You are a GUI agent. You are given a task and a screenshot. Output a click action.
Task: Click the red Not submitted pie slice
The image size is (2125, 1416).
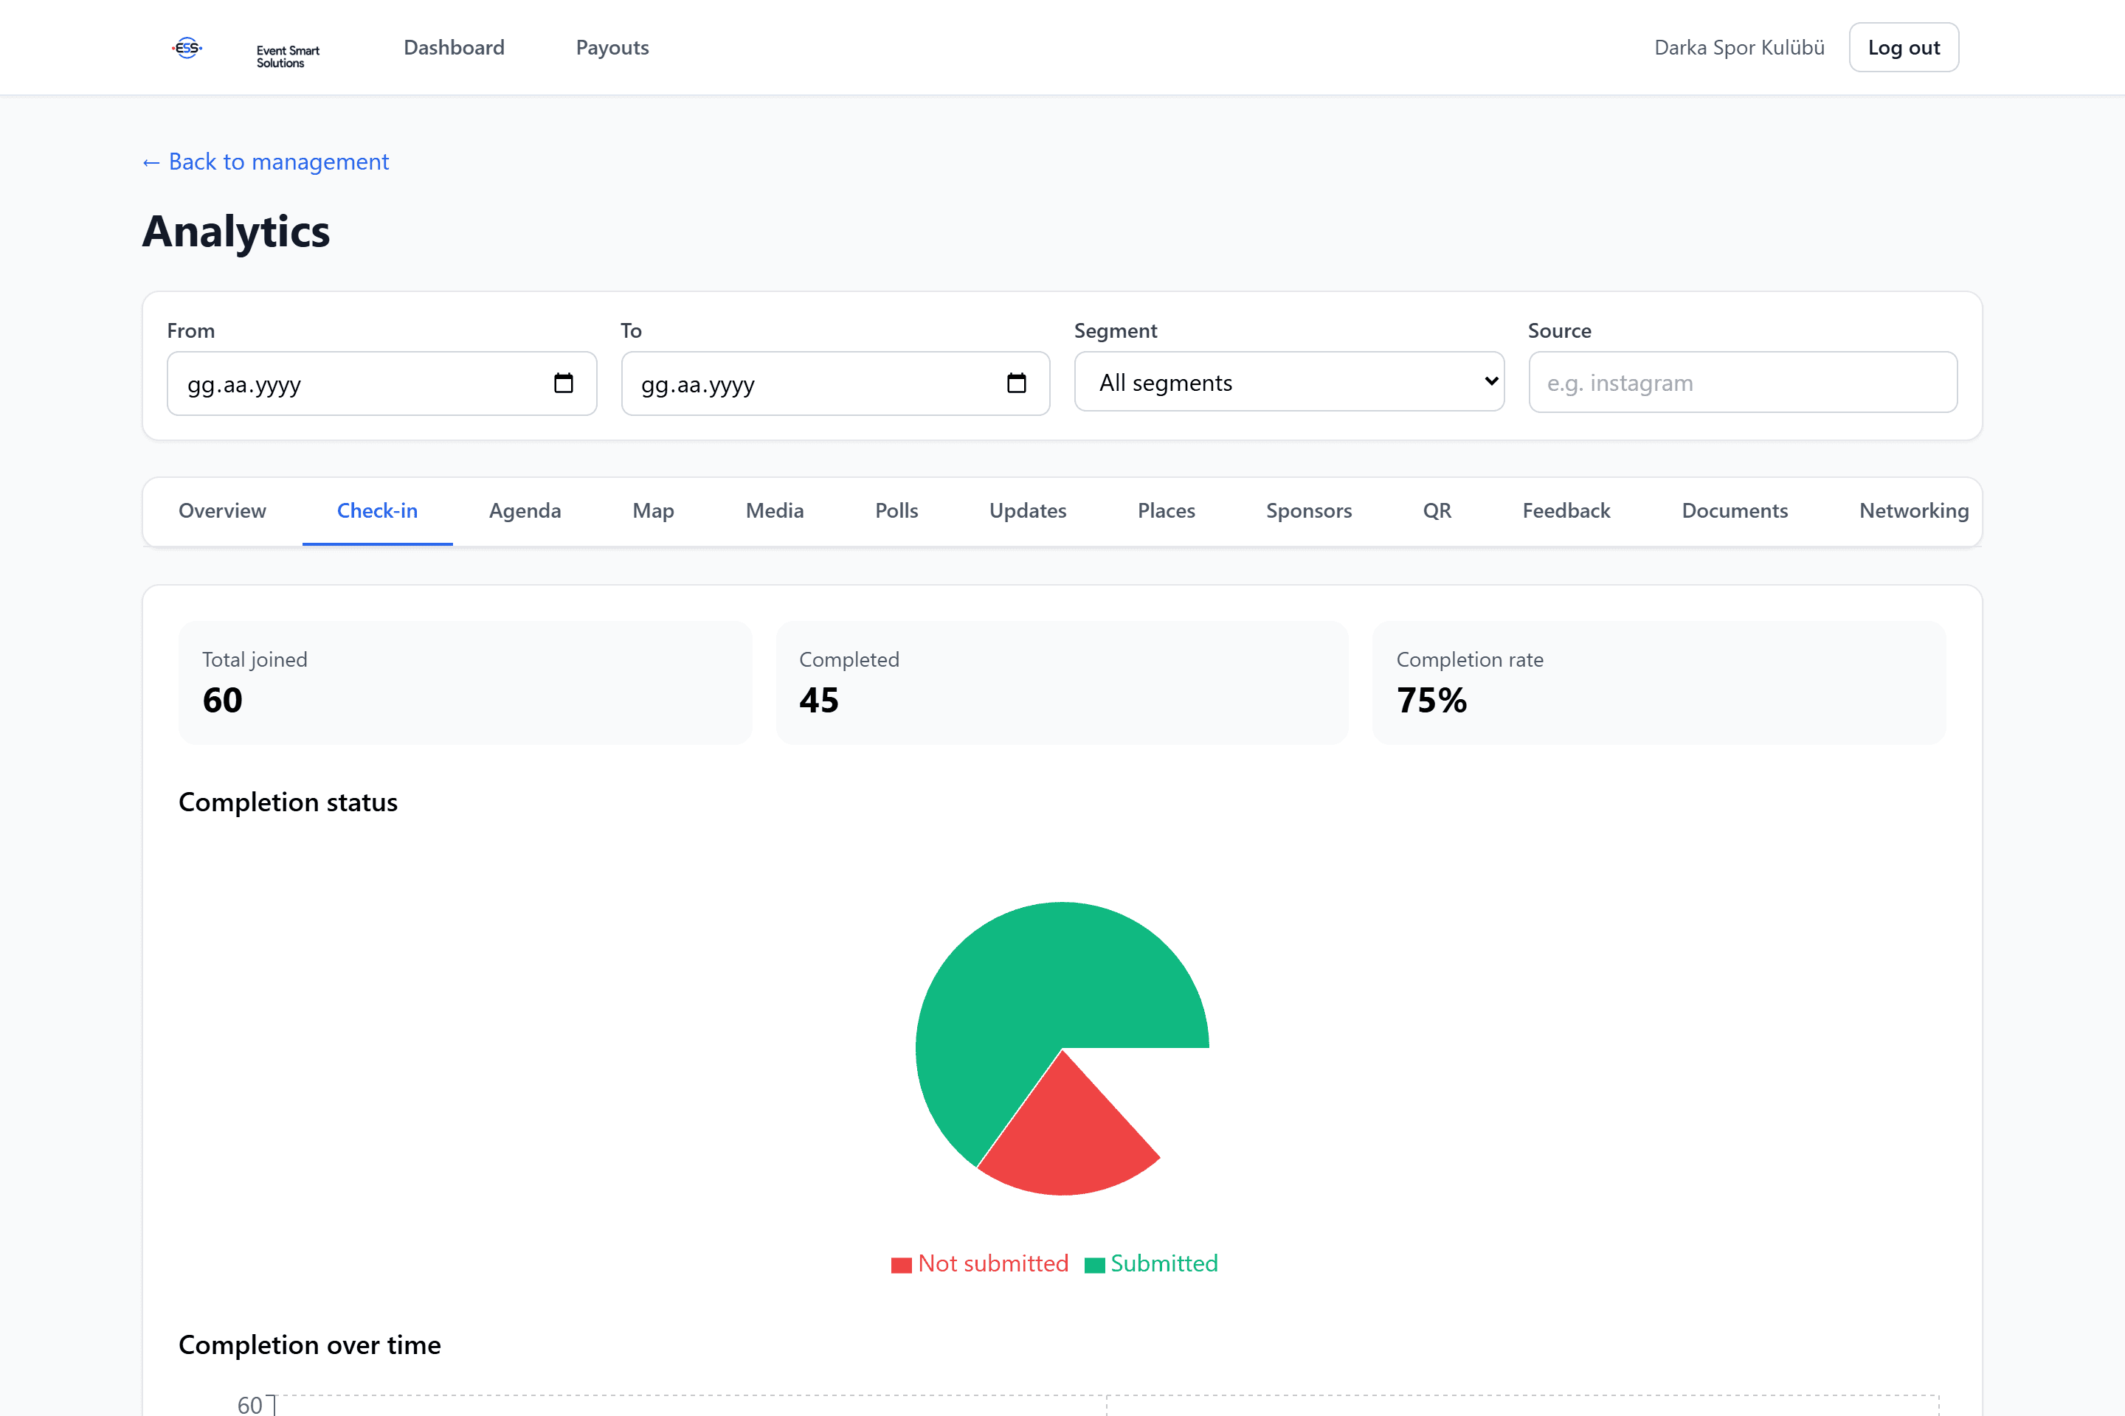(x=1066, y=1139)
